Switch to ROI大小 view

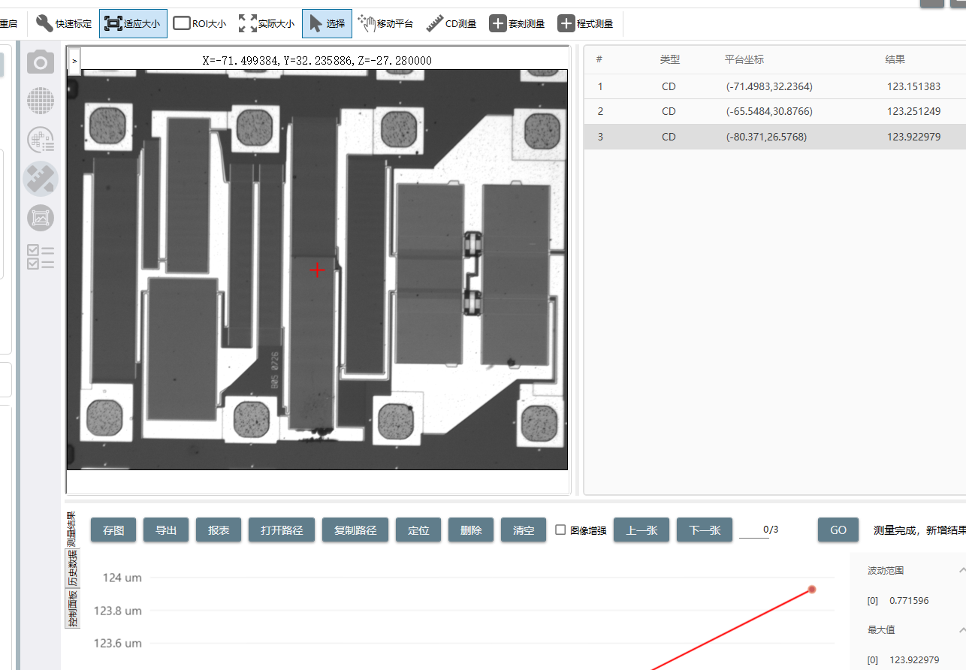[199, 23]
